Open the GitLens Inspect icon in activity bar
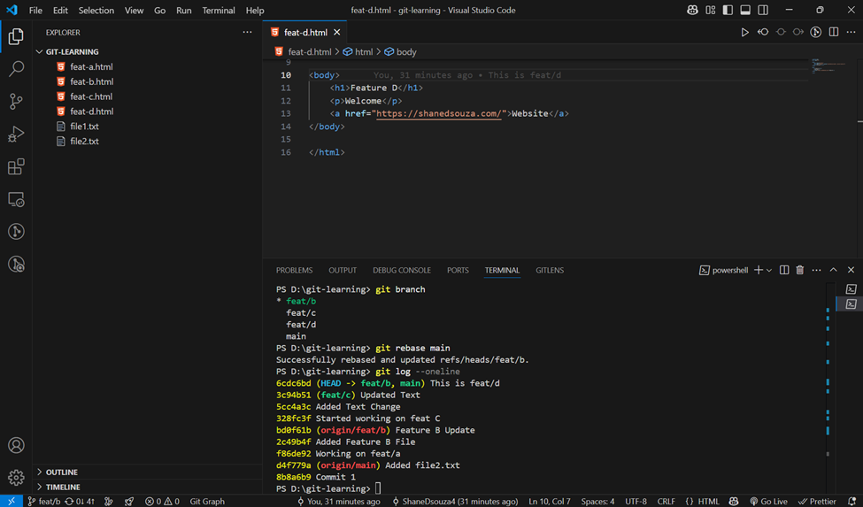The image size is (863, 507). [16, 264]
